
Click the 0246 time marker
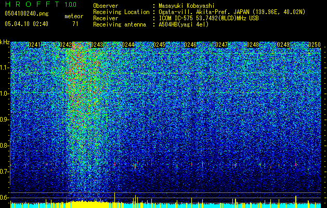(190, 45)
